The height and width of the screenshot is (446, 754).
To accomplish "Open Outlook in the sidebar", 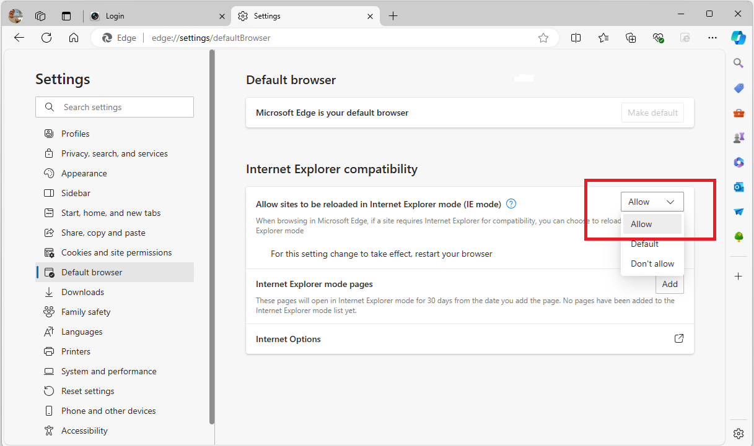I will [739, 187].
